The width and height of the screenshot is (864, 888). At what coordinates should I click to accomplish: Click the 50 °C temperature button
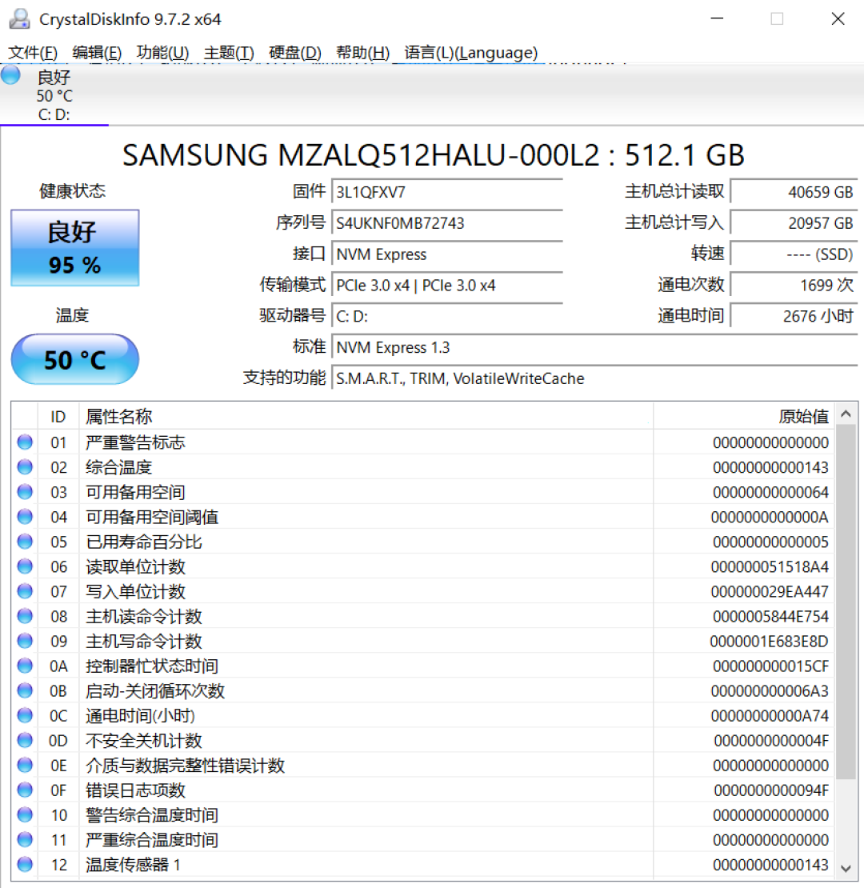pos(74,359)
